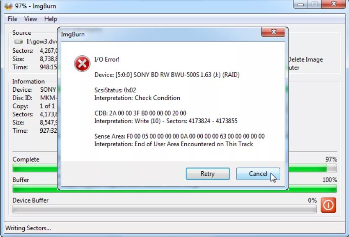
Task: Click the Buffer progress bar
Action: (175, 188)
